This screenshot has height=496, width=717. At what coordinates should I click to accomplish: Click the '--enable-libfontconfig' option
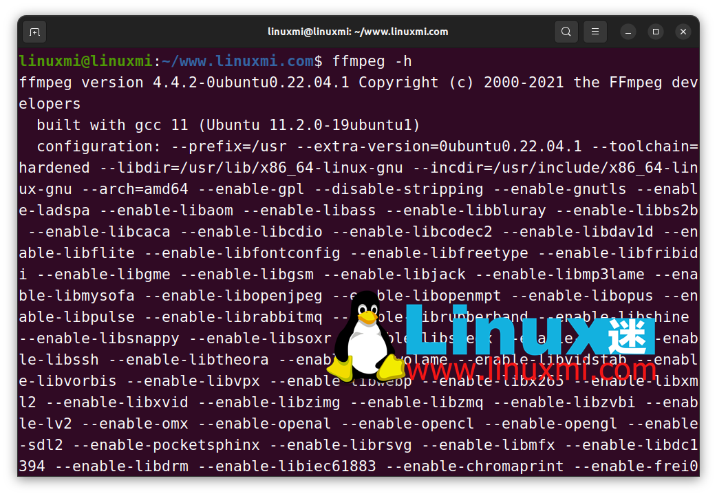click(x=242, y=253)
